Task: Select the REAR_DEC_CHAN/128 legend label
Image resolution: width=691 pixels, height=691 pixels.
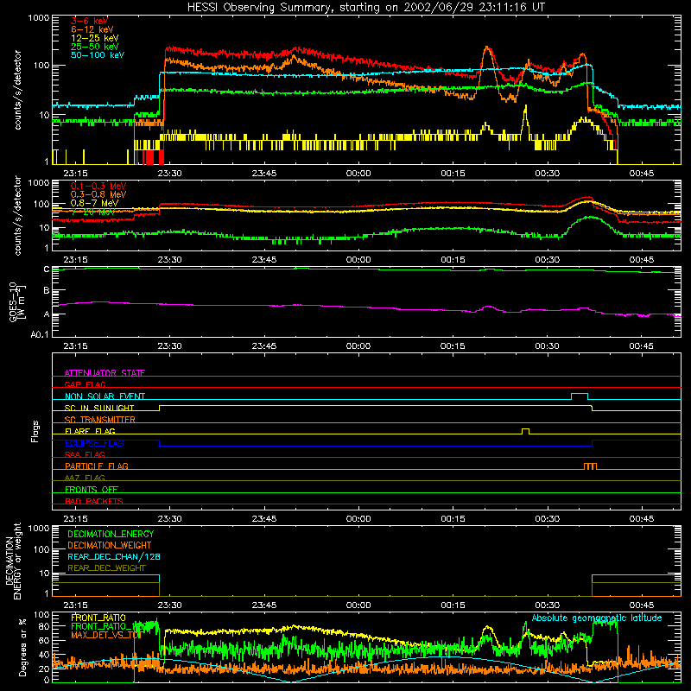Action: click(x=114, y=556)
